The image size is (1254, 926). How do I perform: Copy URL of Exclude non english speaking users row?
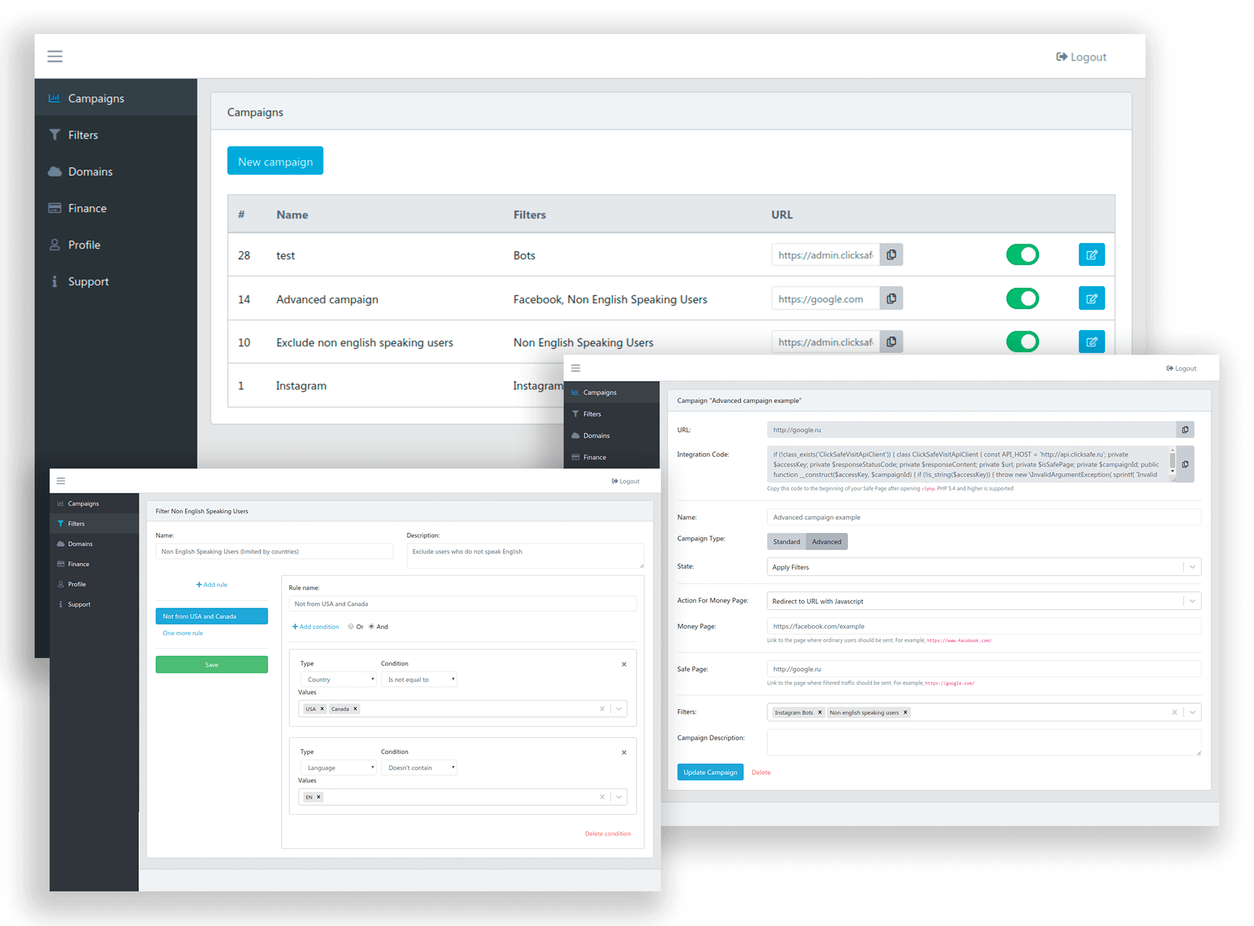(x=892, y=342)
